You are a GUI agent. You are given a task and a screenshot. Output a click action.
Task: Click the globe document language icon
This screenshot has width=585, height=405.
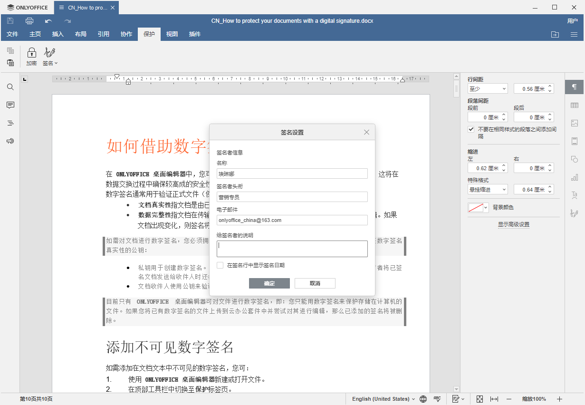423,399
